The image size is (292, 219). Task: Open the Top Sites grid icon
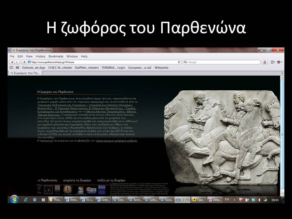(18, 68)
